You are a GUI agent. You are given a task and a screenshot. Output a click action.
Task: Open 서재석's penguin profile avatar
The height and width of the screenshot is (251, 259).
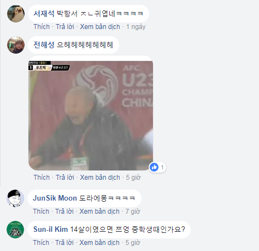point(16,14)
